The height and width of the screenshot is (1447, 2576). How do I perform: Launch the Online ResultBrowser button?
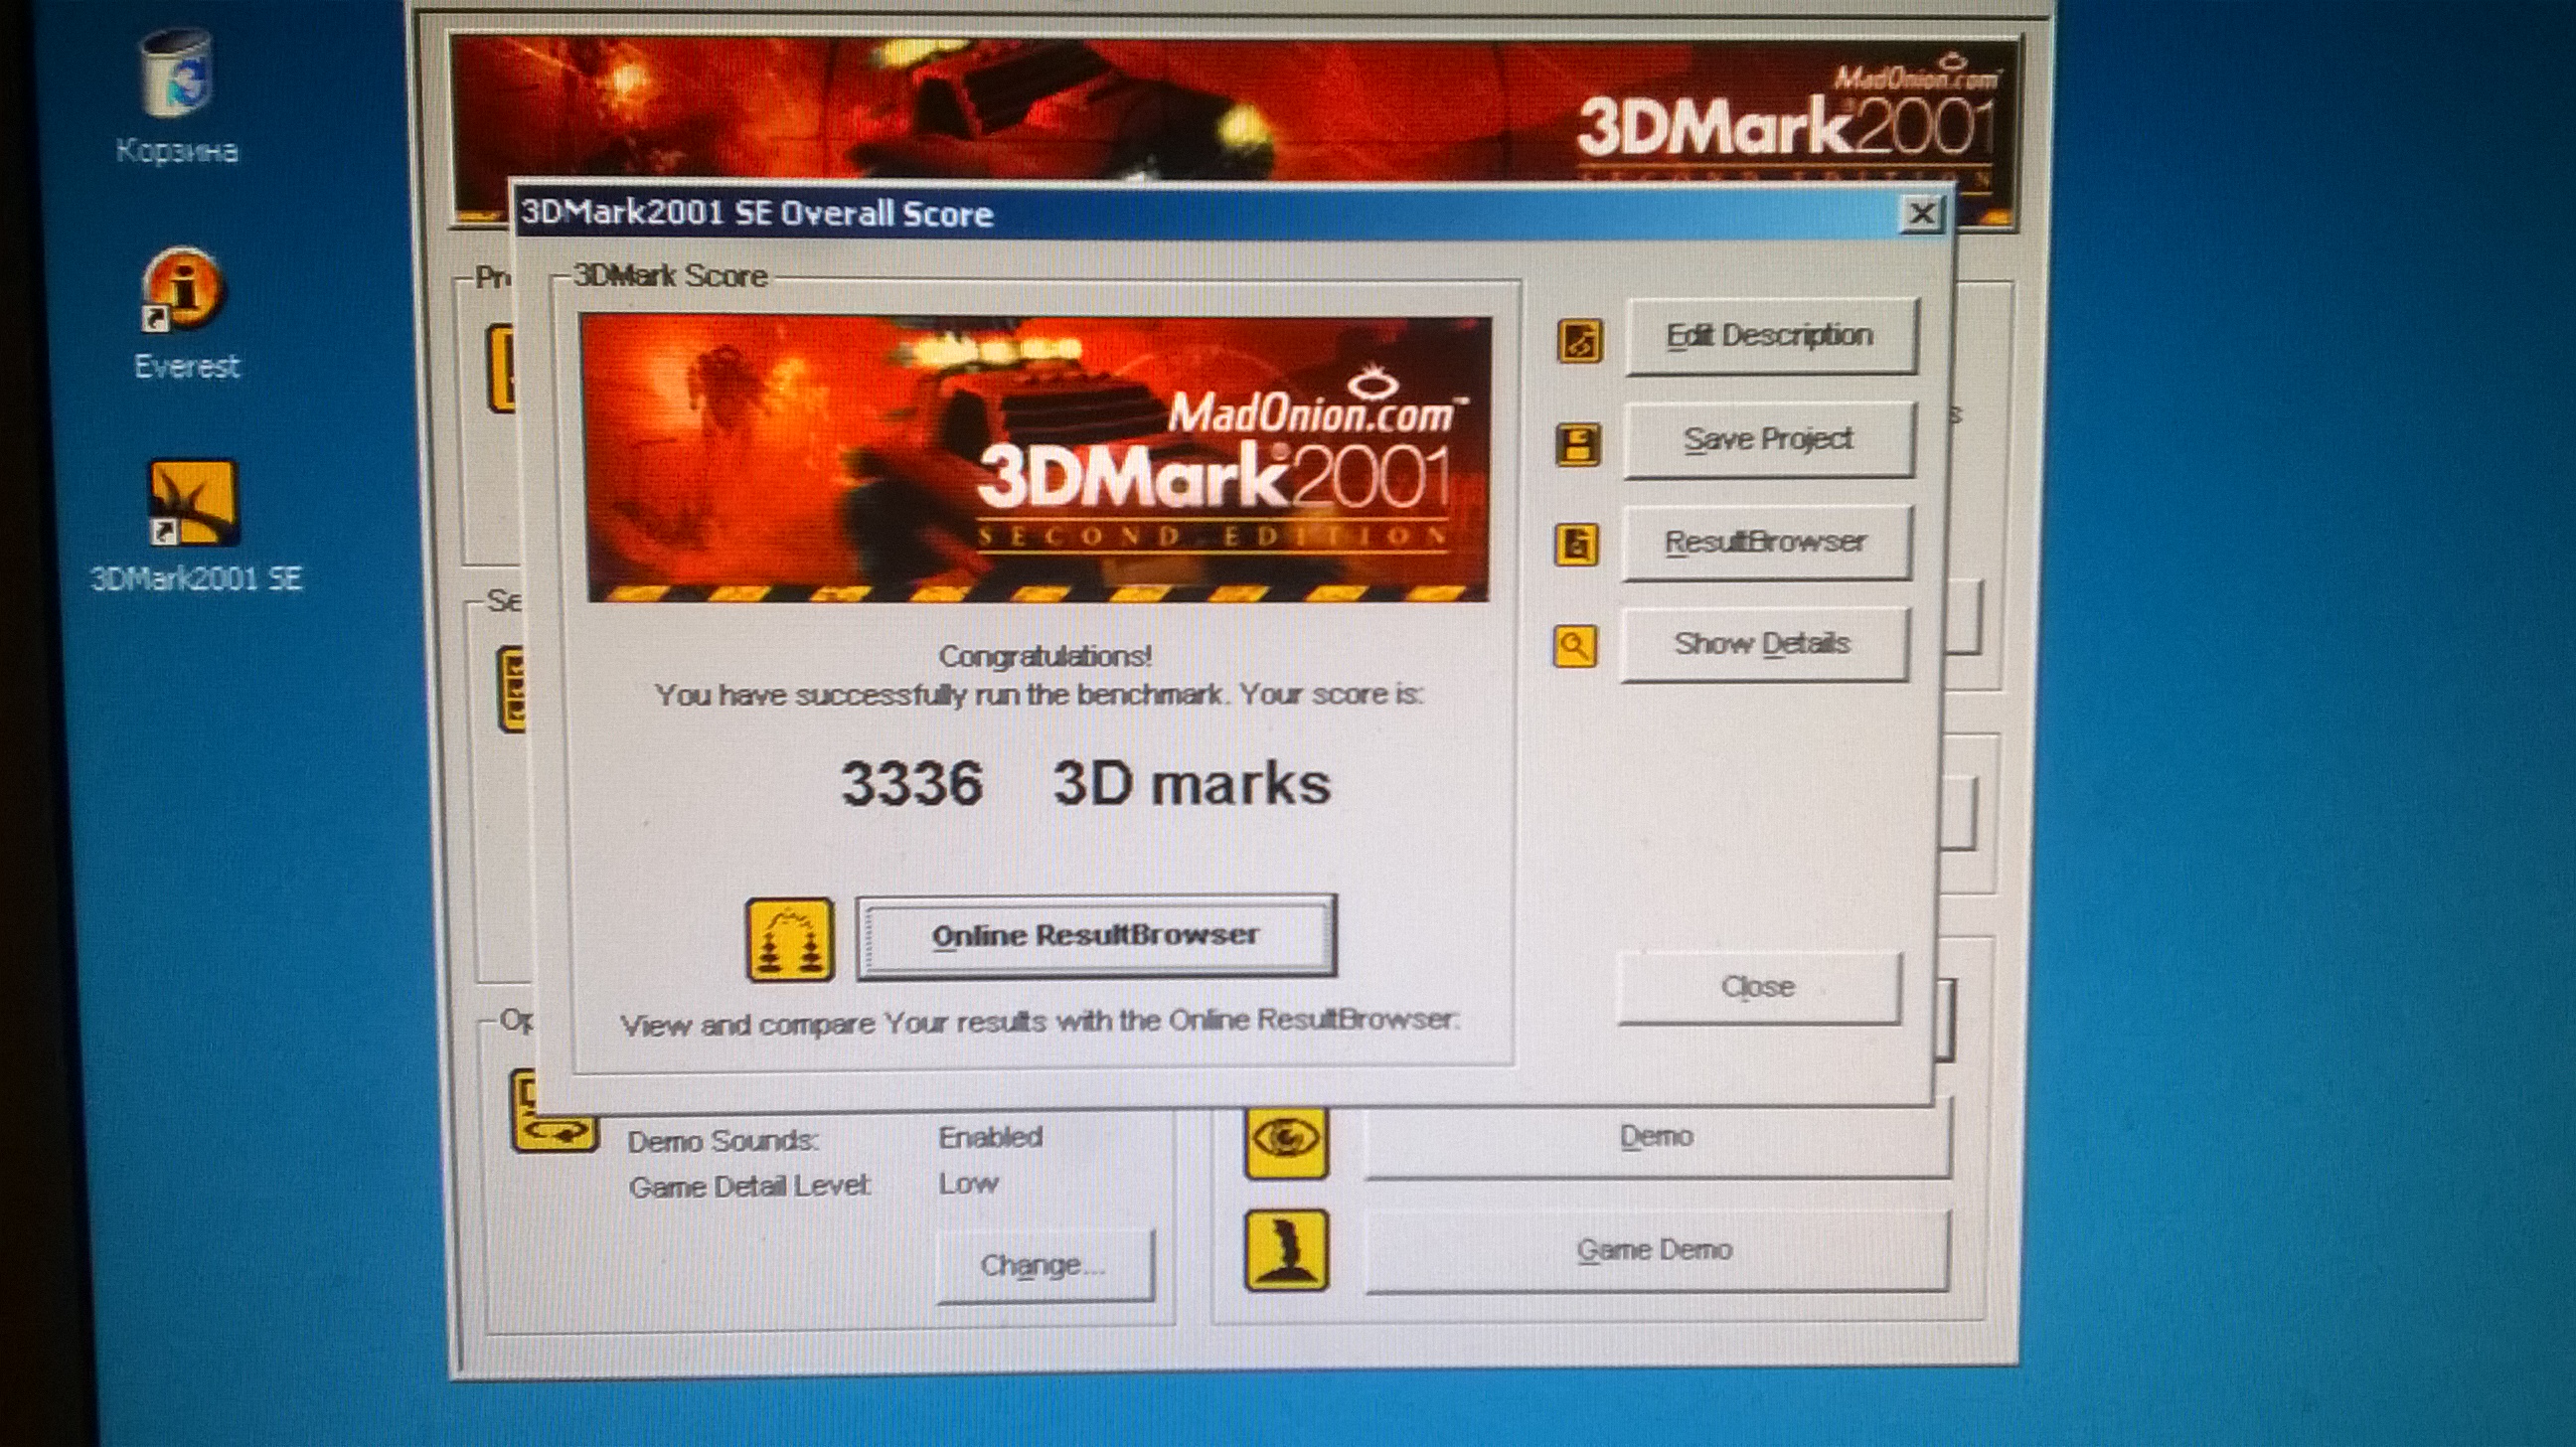coord(1096,936)
